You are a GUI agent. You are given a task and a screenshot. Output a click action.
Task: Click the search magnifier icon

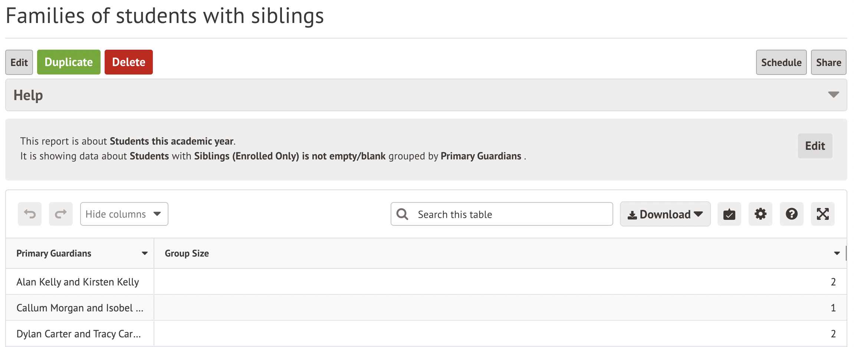click(403, 214)
